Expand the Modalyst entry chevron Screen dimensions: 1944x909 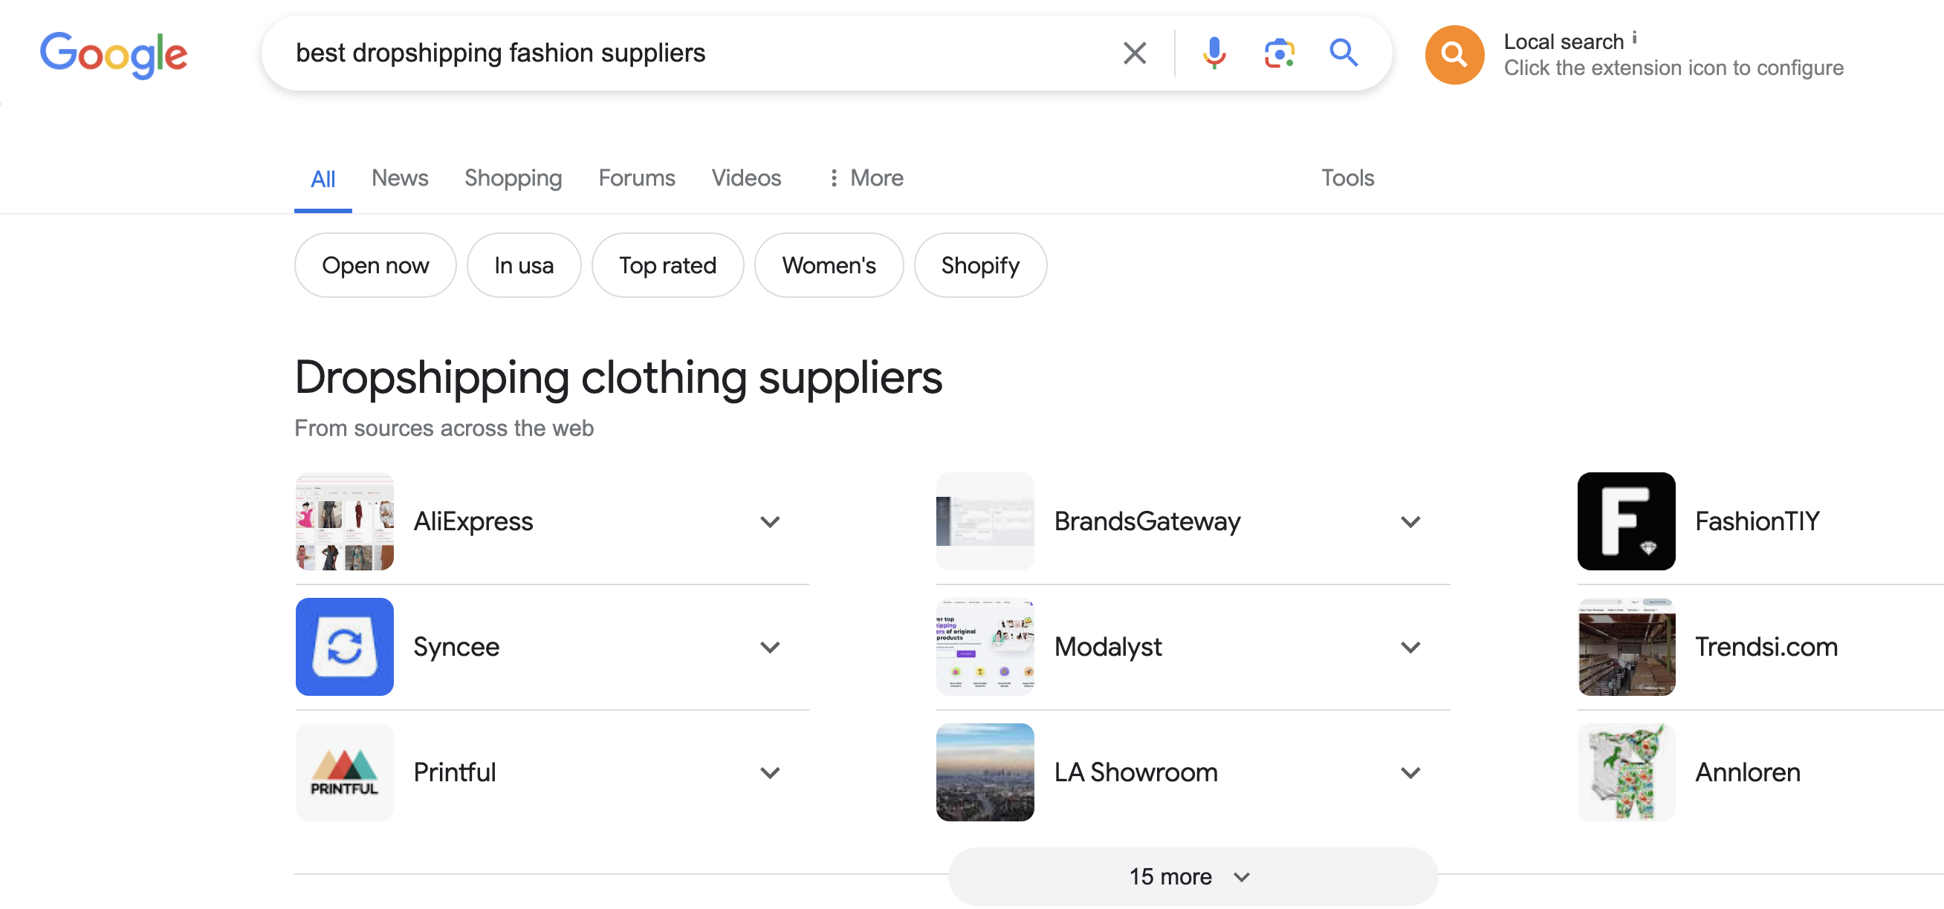1410,648
